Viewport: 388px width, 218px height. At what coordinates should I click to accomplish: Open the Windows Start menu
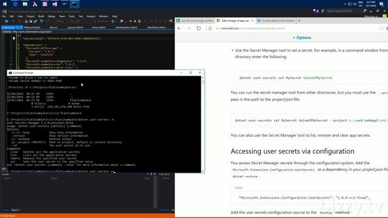(5, 4)
